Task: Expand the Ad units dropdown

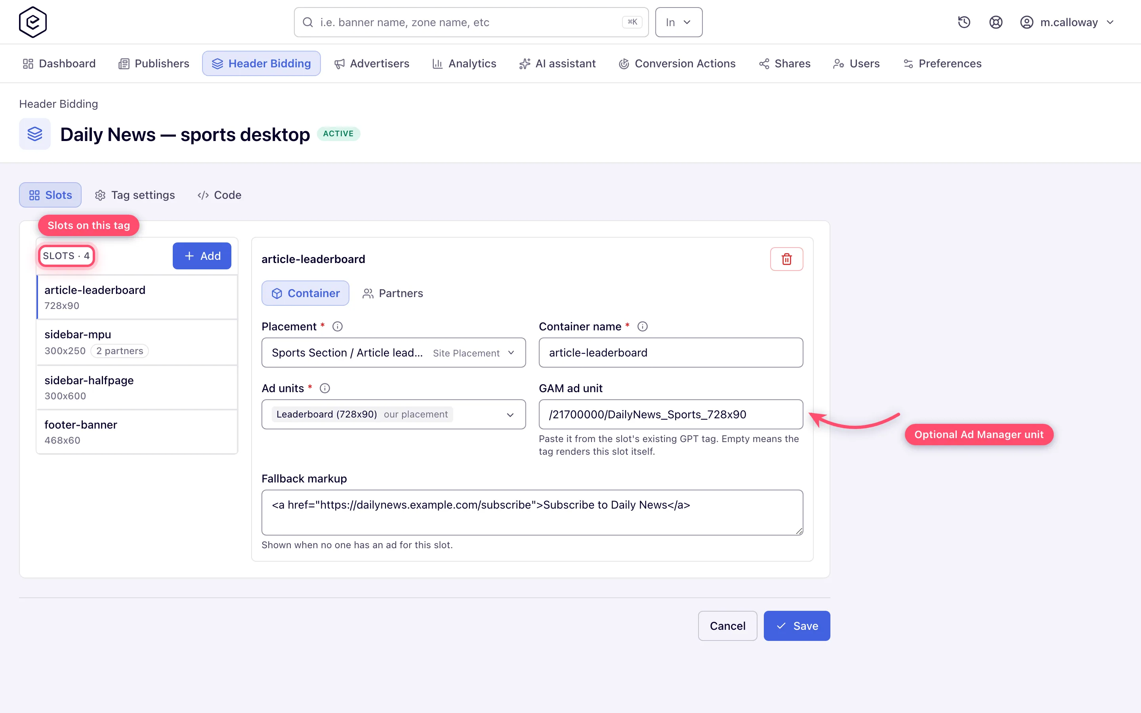Action: coord(393,414)
